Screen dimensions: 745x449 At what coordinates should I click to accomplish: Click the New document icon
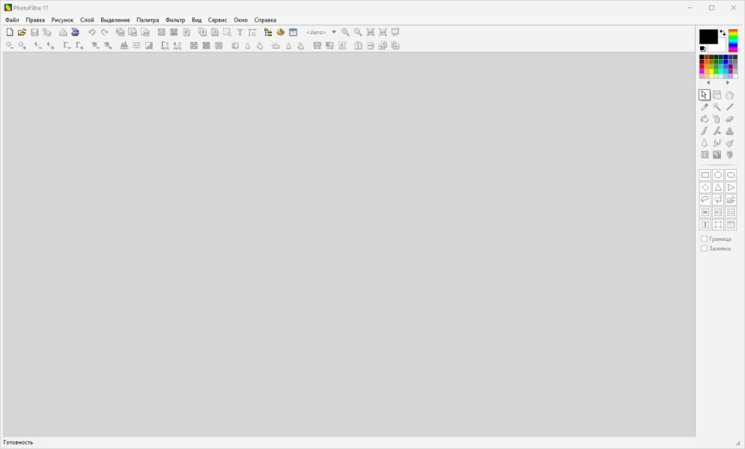point(10,32)
